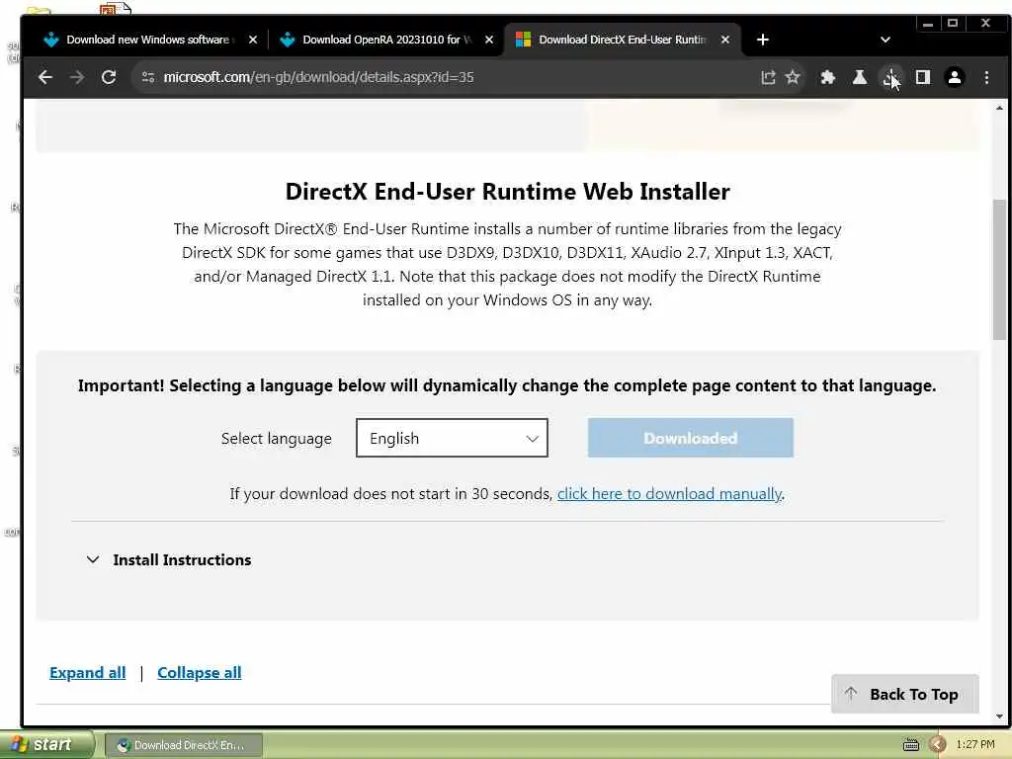
Task: Switch to Download new Windows software tab
Action: (x=148, y=40)
